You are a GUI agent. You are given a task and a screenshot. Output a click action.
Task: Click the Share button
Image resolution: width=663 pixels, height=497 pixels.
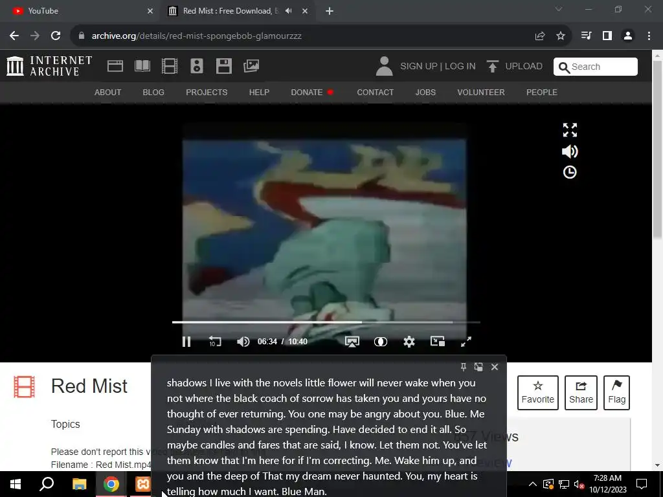click(581, 393)
